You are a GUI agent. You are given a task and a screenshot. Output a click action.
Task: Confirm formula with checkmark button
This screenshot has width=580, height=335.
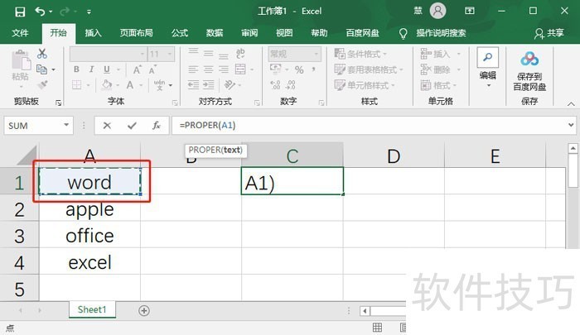[132, 126]
